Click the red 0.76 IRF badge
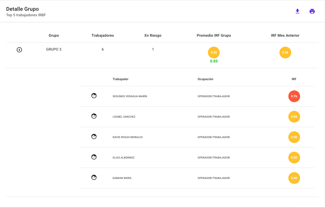The width and height of the screenshot is (325, 208). point(294,96)
